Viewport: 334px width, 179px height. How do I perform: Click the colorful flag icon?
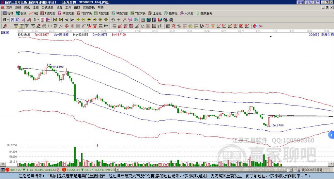click(x=48, y=20)
